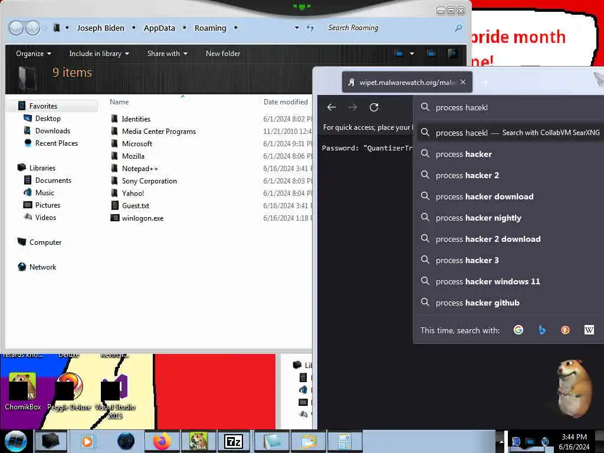The width and height of the screenshot is (604, 453).
Task: Toggle the preview pane icon
Action: pyautogui.click(x=431, y=54)
